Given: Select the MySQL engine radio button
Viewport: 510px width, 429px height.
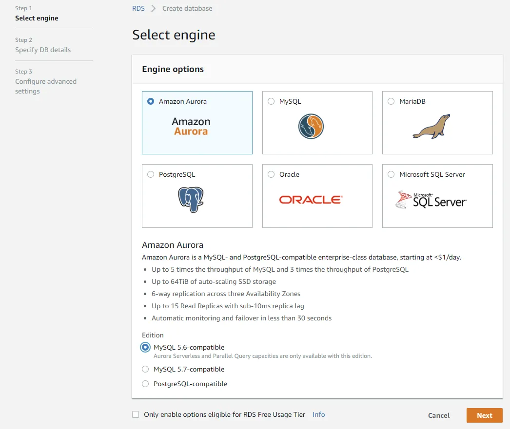Looking at the screenshot, I should (271, 101).
